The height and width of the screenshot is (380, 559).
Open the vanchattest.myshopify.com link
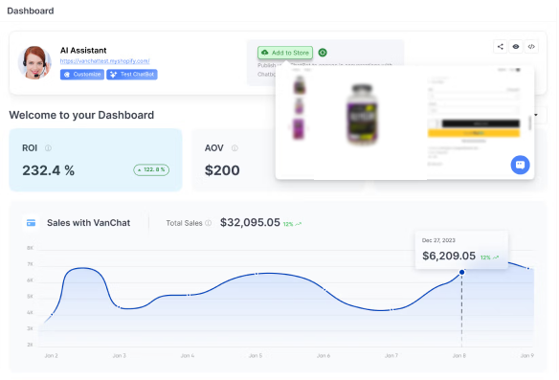coord(105,61)
